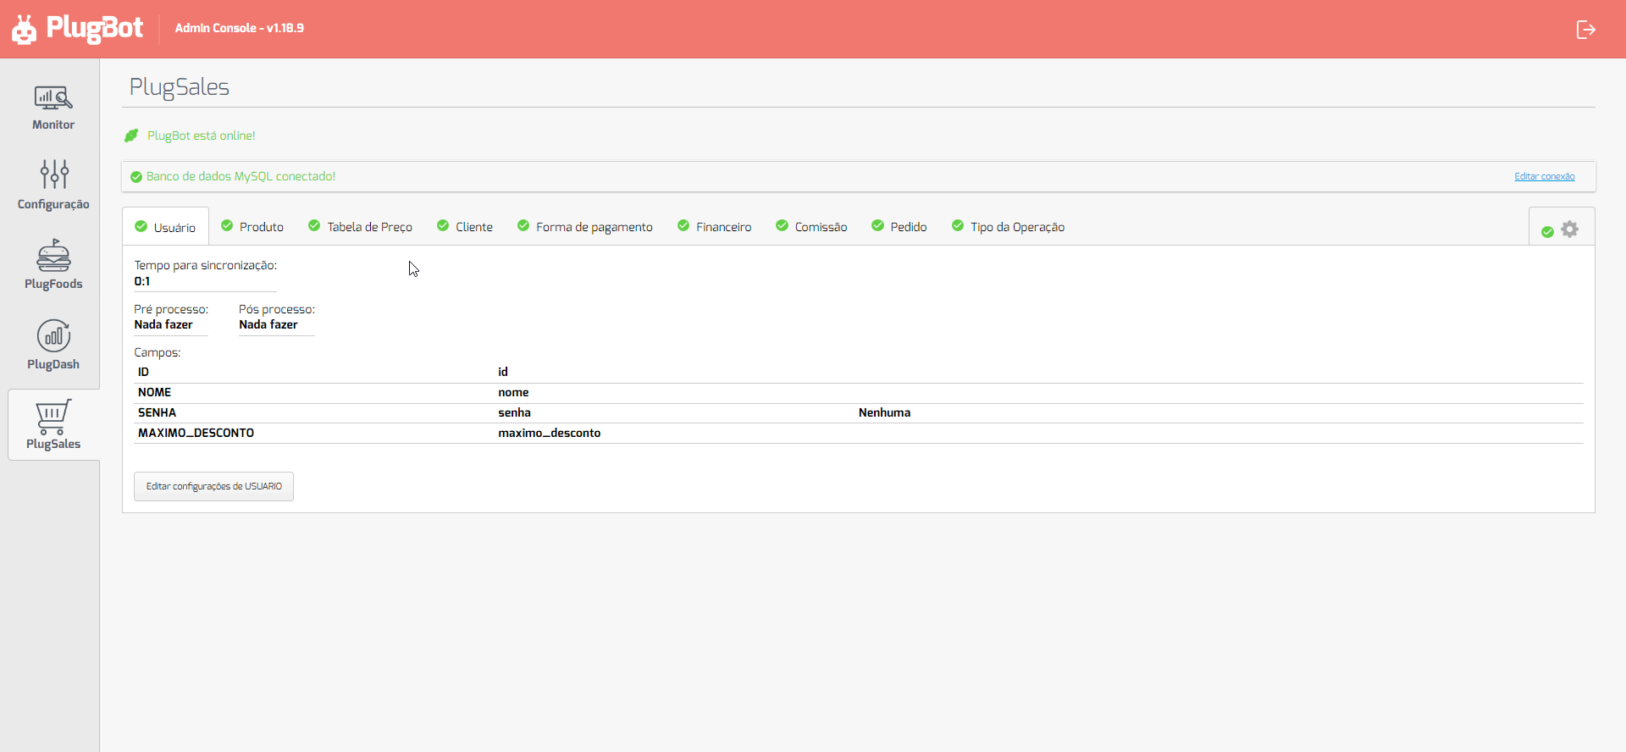
Task: Click Admin Console version label
Action: pos(240,28)
